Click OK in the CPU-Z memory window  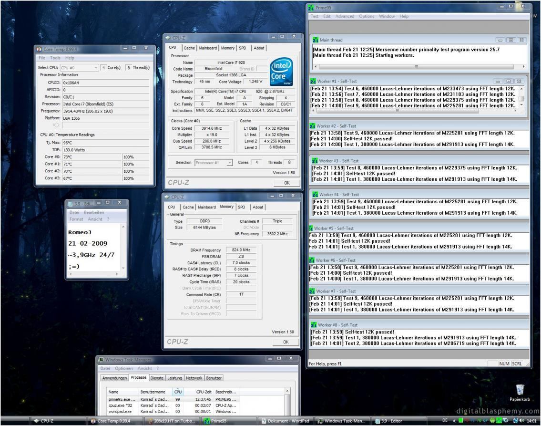(286, 342)
